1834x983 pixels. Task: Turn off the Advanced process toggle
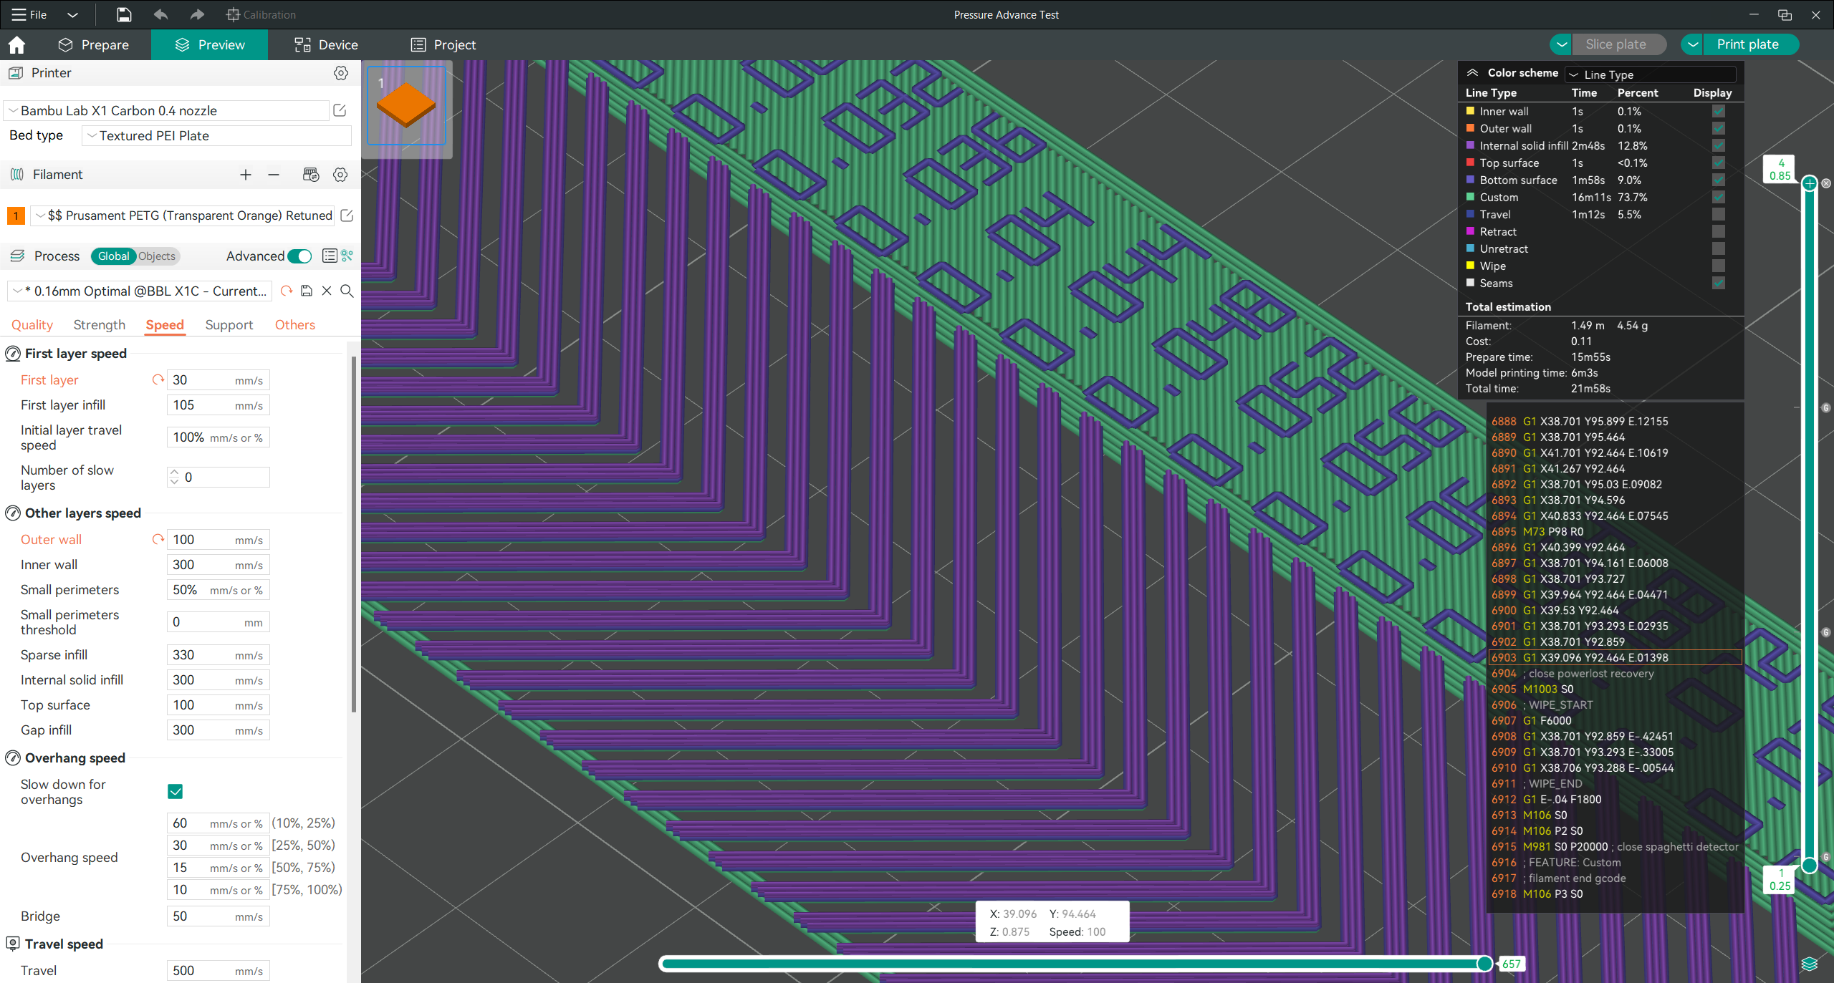[300, 256]
